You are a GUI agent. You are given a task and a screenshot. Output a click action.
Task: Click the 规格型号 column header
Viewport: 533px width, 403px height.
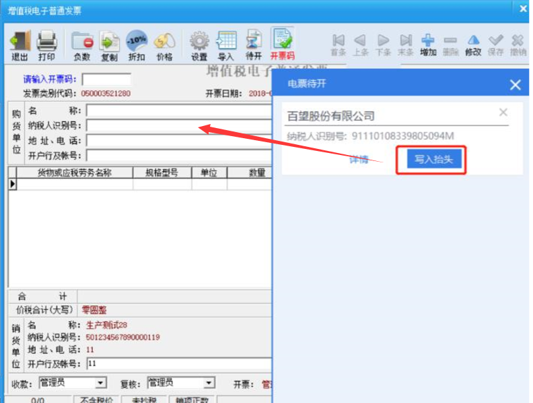coord(162,173)
